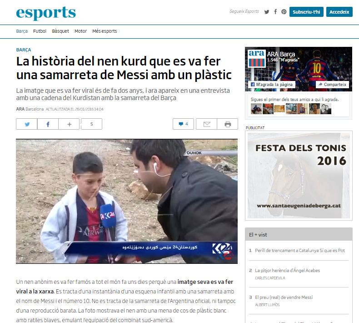
Task: Share the article on Facebook
Action: point(48,124)
